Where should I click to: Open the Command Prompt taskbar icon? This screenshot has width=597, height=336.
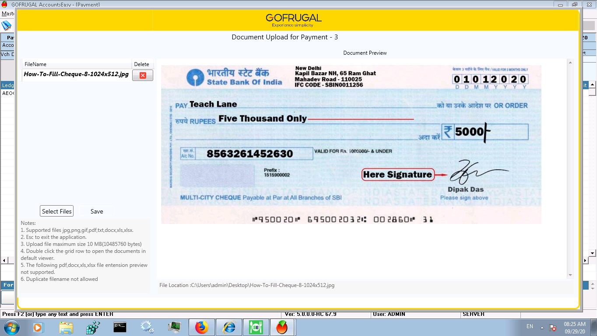pyautogui.click(x=120, y=327)
